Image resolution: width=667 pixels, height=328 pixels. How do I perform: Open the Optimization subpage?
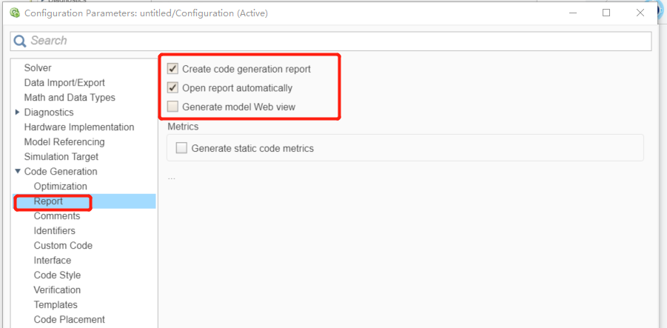pyautogui.click(x=61, y=187)
